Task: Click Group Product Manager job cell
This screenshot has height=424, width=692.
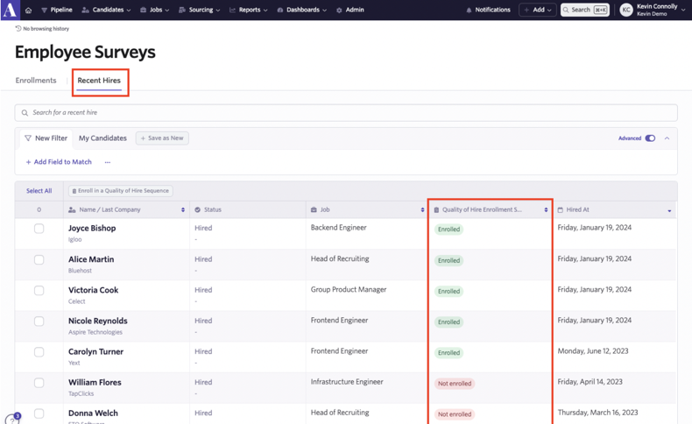Action: point(349,289)
